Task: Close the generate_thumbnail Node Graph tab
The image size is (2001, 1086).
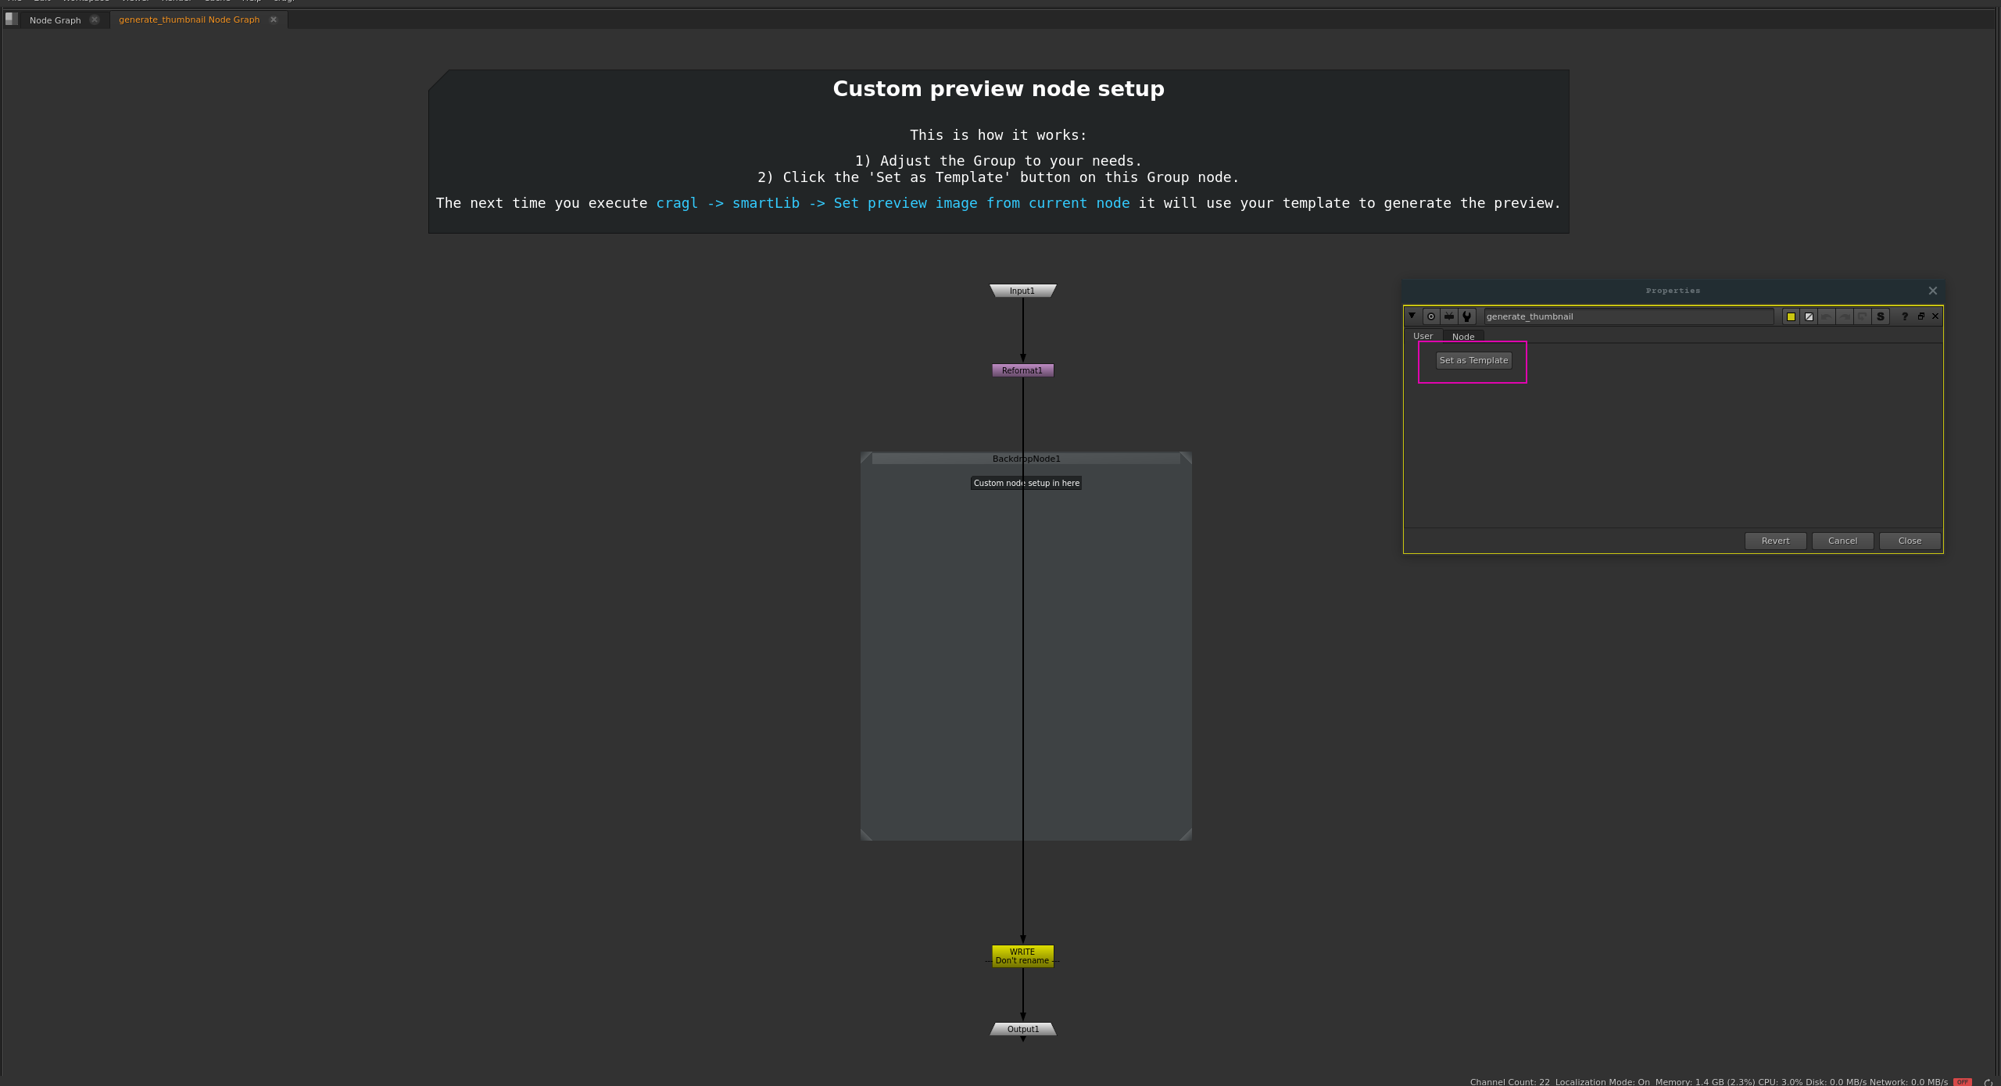Action: coord(274,20)
